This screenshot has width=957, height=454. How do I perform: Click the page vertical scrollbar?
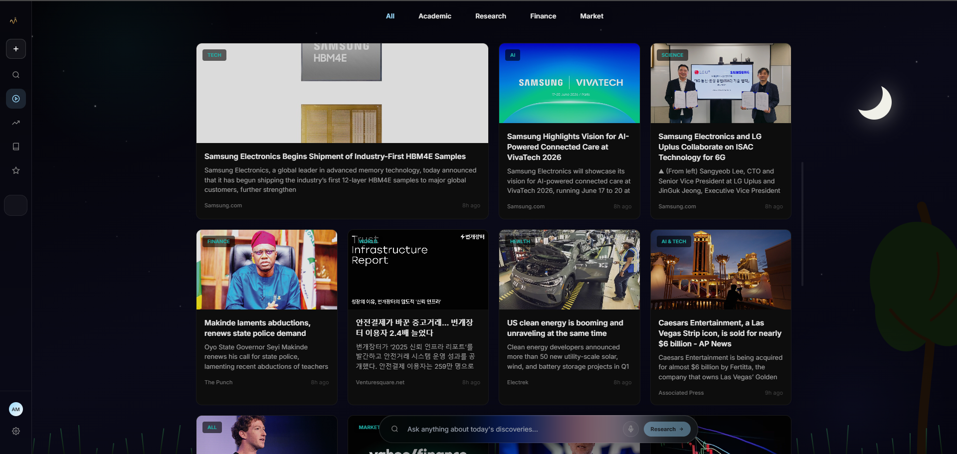click(x=802, y=223)
